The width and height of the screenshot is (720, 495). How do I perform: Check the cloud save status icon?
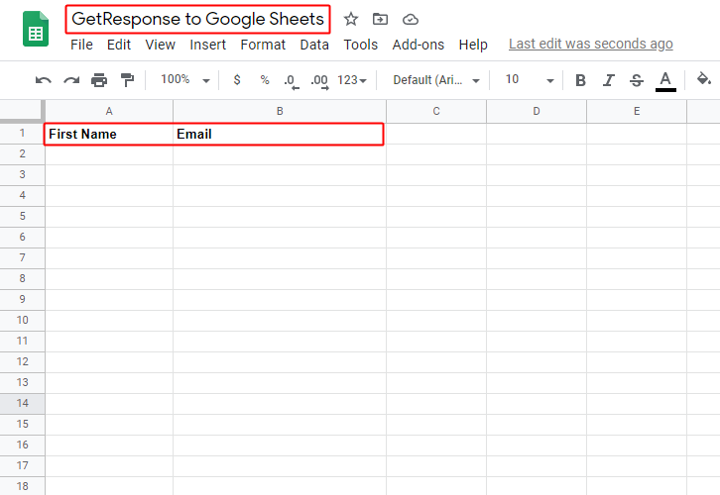click(410, 19)
